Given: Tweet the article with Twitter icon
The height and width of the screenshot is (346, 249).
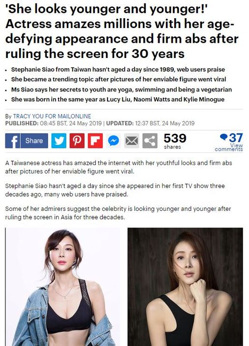Looking at the screenshot, I should (x=58, y=141).
